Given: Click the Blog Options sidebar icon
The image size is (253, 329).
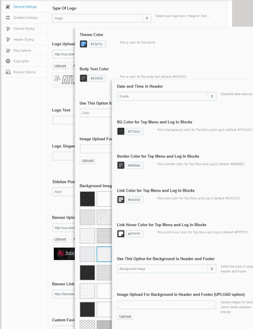Looking at the screenshot, I should pyautogui.click(x=8, y=51).
